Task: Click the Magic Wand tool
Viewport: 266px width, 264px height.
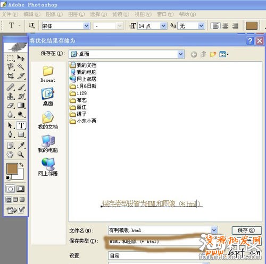Action: 21,67
